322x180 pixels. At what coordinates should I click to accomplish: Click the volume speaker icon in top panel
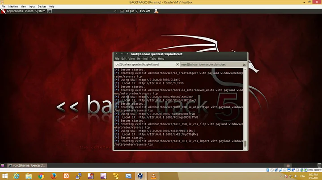click(x=115, y=11)
